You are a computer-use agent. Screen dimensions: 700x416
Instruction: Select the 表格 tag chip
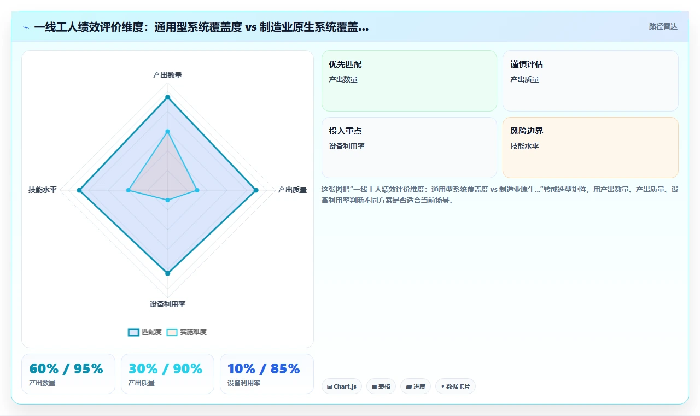click(x=381, y=386)
